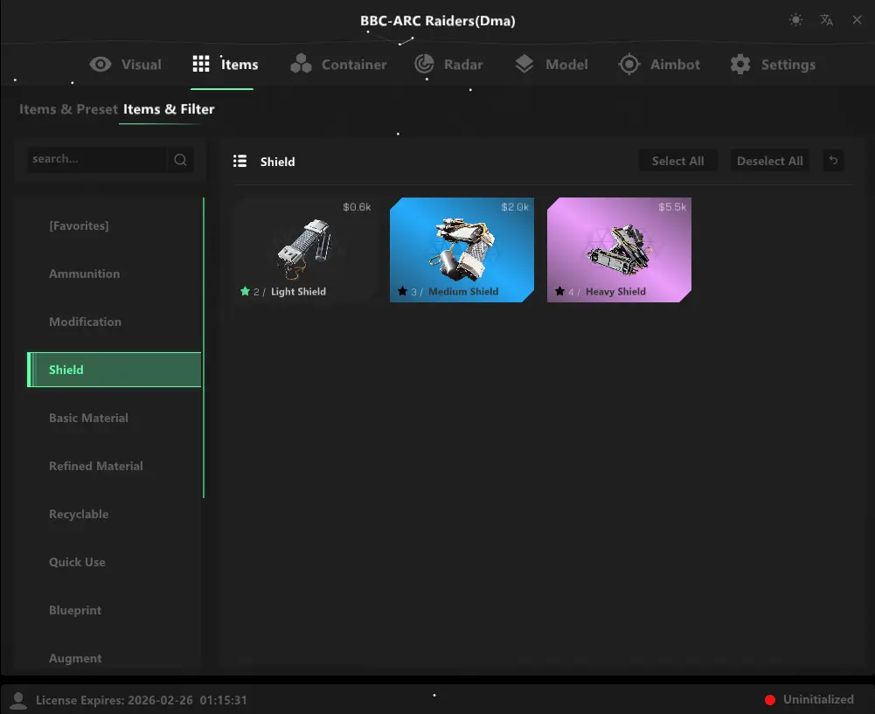Open the language translation icon

pos(826,19)
